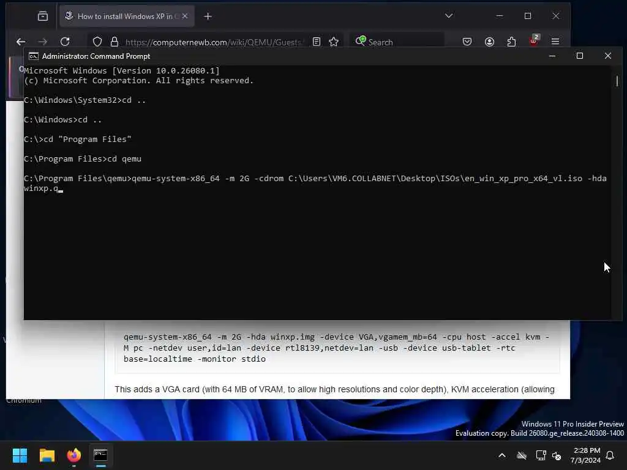Open a new Firefox tab
This screenshot has height=470, width=627.
[208, 16]
